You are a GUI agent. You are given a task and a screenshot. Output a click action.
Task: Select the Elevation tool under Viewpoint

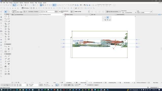click(x=9, y=47)
